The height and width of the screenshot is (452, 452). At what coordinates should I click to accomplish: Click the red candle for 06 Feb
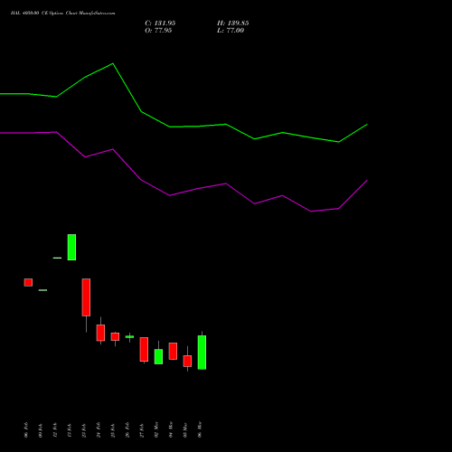(x=28, y=282)
